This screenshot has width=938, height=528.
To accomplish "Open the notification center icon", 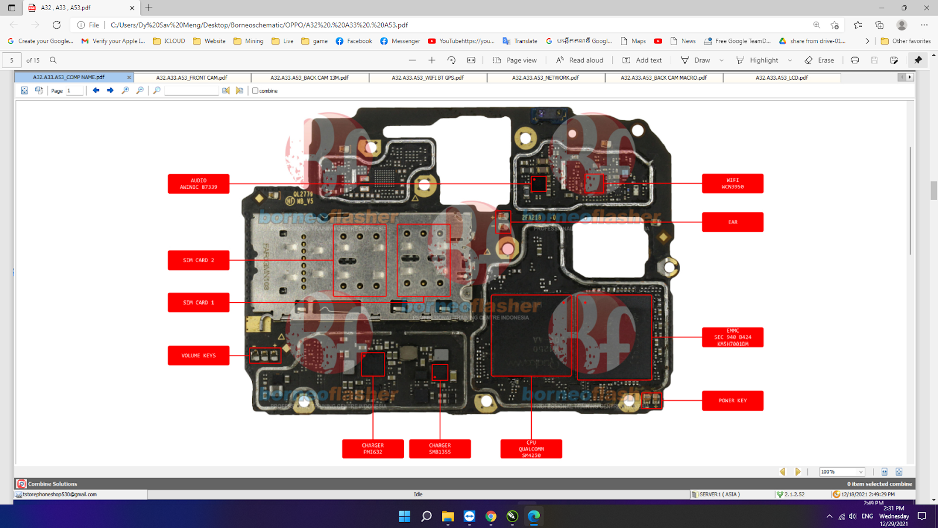I will tap(922, 516).
